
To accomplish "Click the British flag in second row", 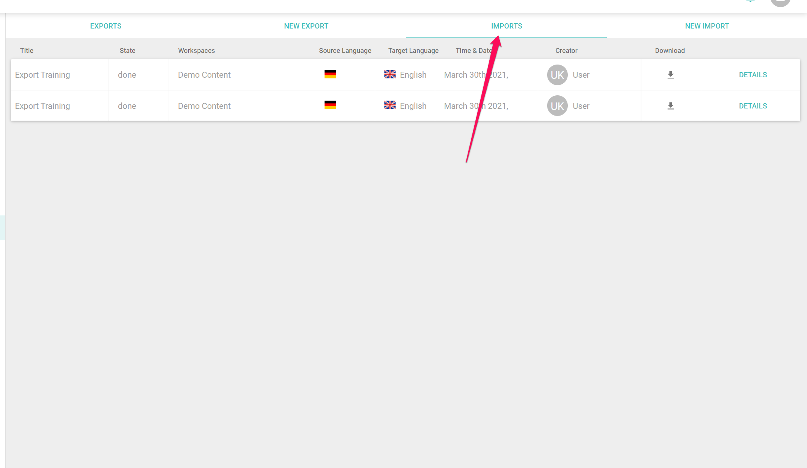I will [390, 105].
